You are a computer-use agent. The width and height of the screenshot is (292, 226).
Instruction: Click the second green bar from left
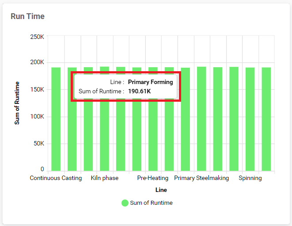click(x=72, y=119)
